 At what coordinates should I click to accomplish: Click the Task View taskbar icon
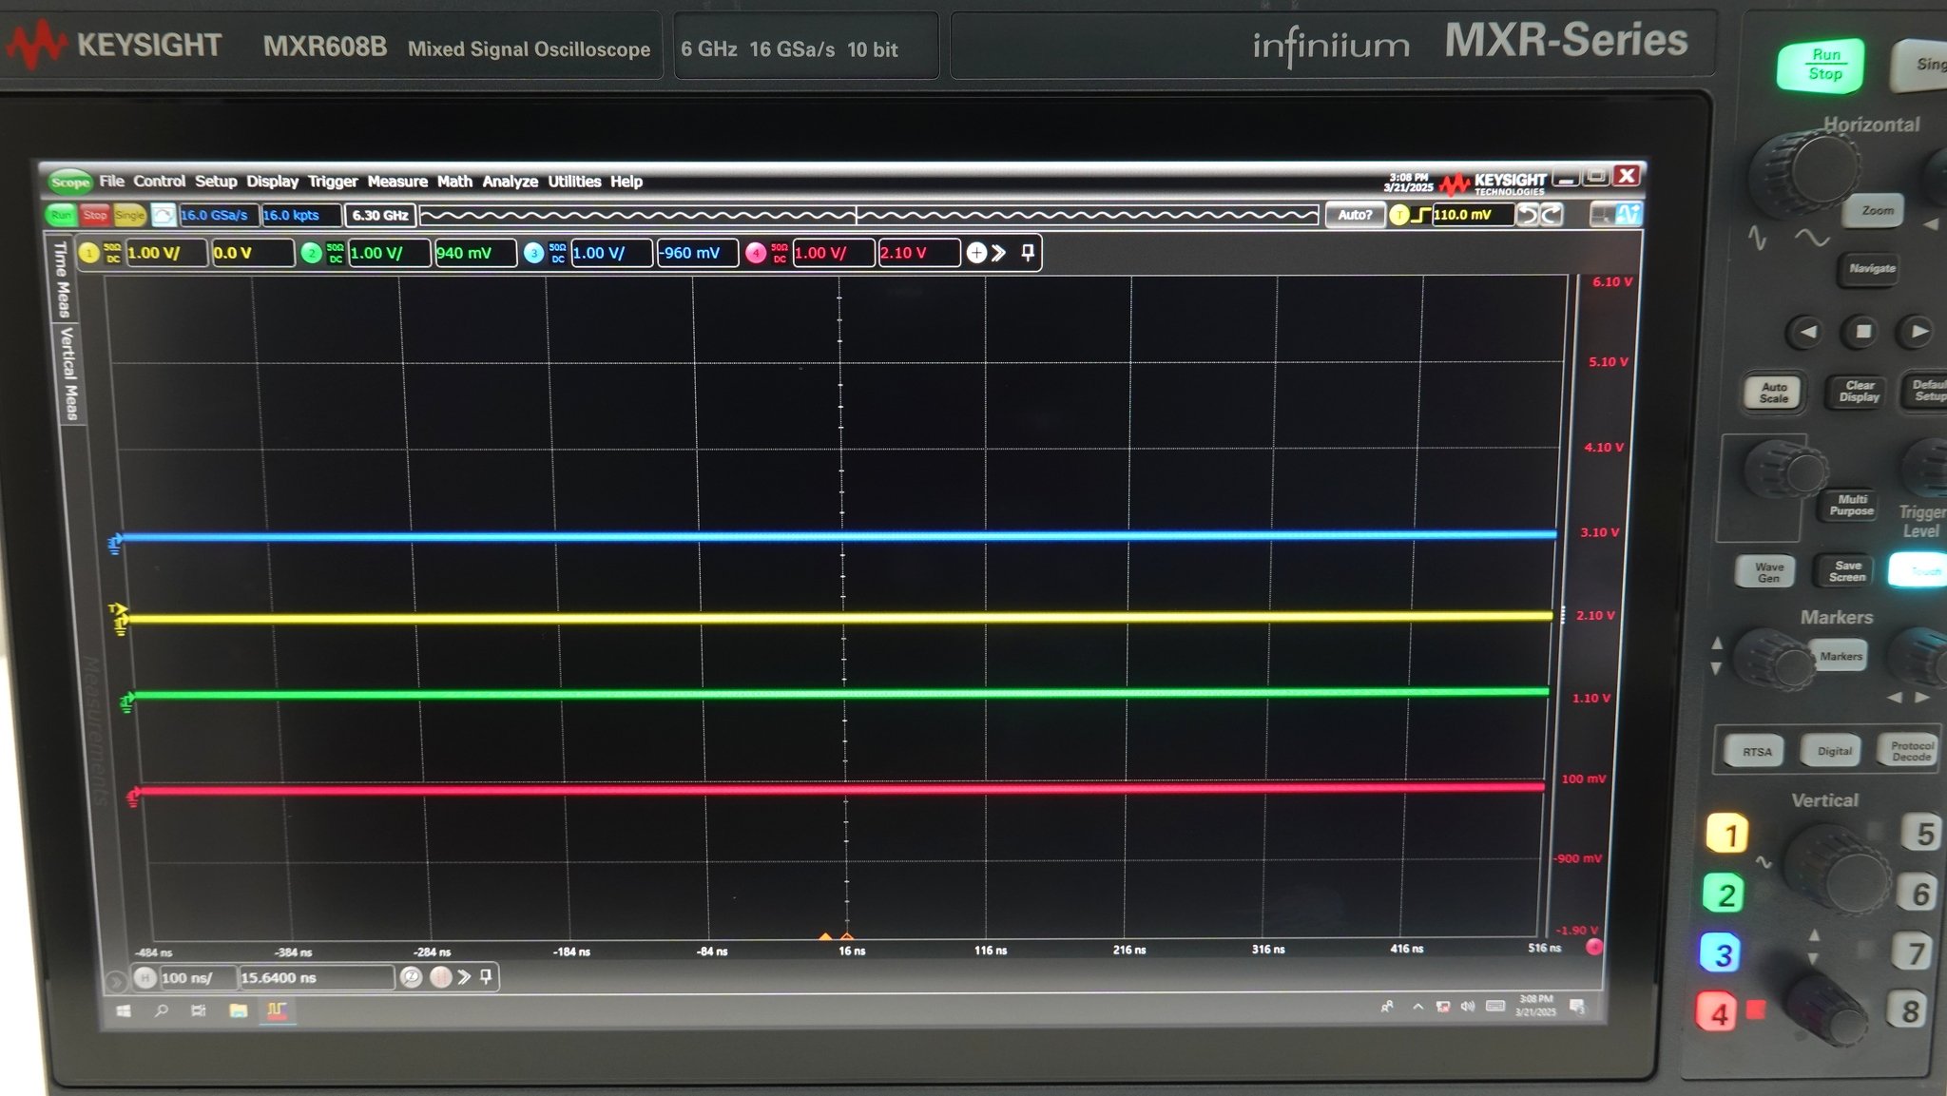199,1011
